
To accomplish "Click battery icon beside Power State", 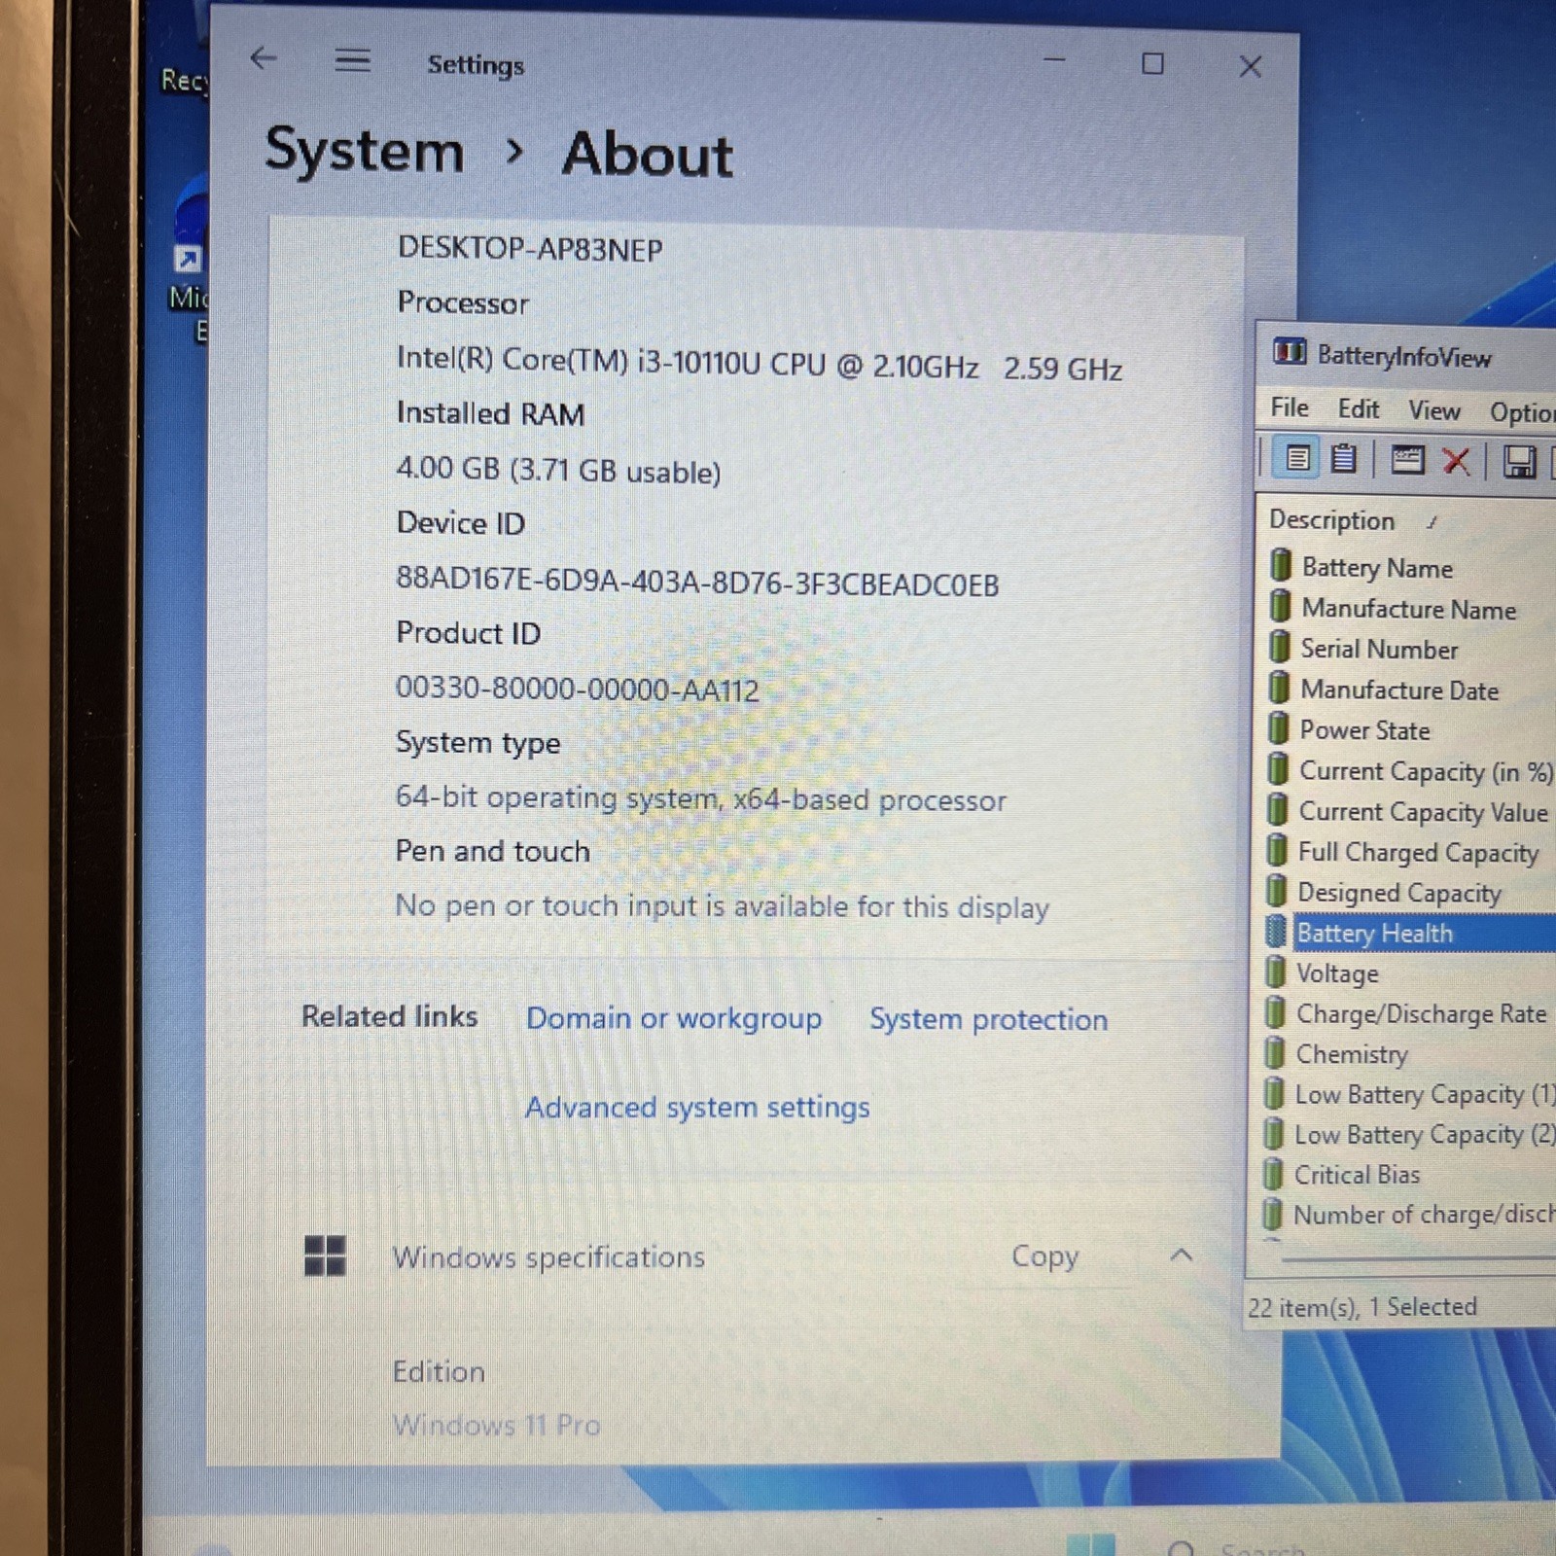I will [1279, 728].
